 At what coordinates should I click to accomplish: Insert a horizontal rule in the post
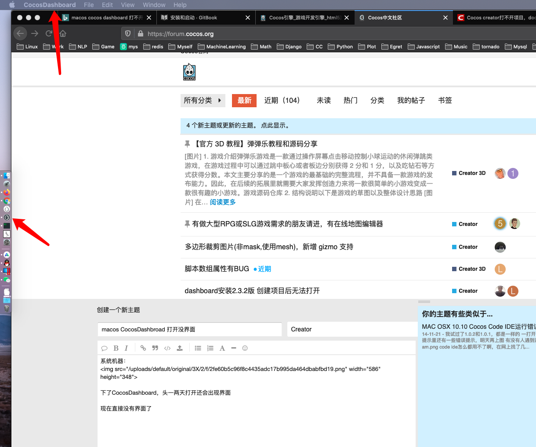pos(234,348)
